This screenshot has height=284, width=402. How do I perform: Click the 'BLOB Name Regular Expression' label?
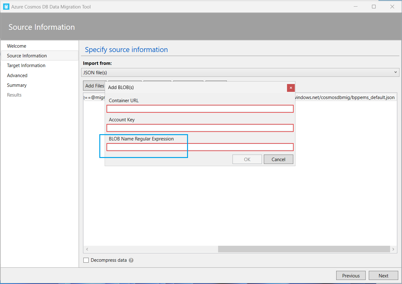[141, 139]
